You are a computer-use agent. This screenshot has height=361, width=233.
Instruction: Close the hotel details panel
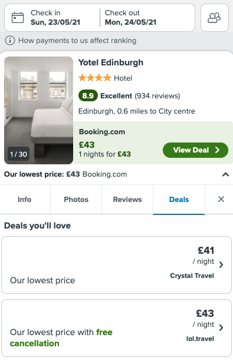point(221,199)
